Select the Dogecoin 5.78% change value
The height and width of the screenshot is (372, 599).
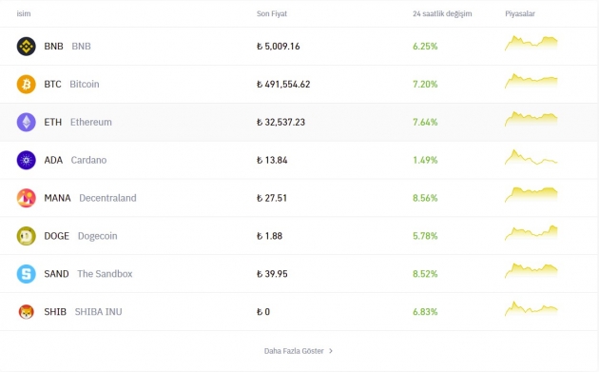[425, 236]
